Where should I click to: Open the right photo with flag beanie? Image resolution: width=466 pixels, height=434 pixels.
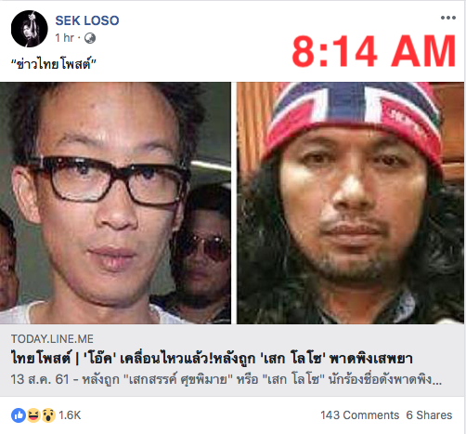[x=350, y=203]
